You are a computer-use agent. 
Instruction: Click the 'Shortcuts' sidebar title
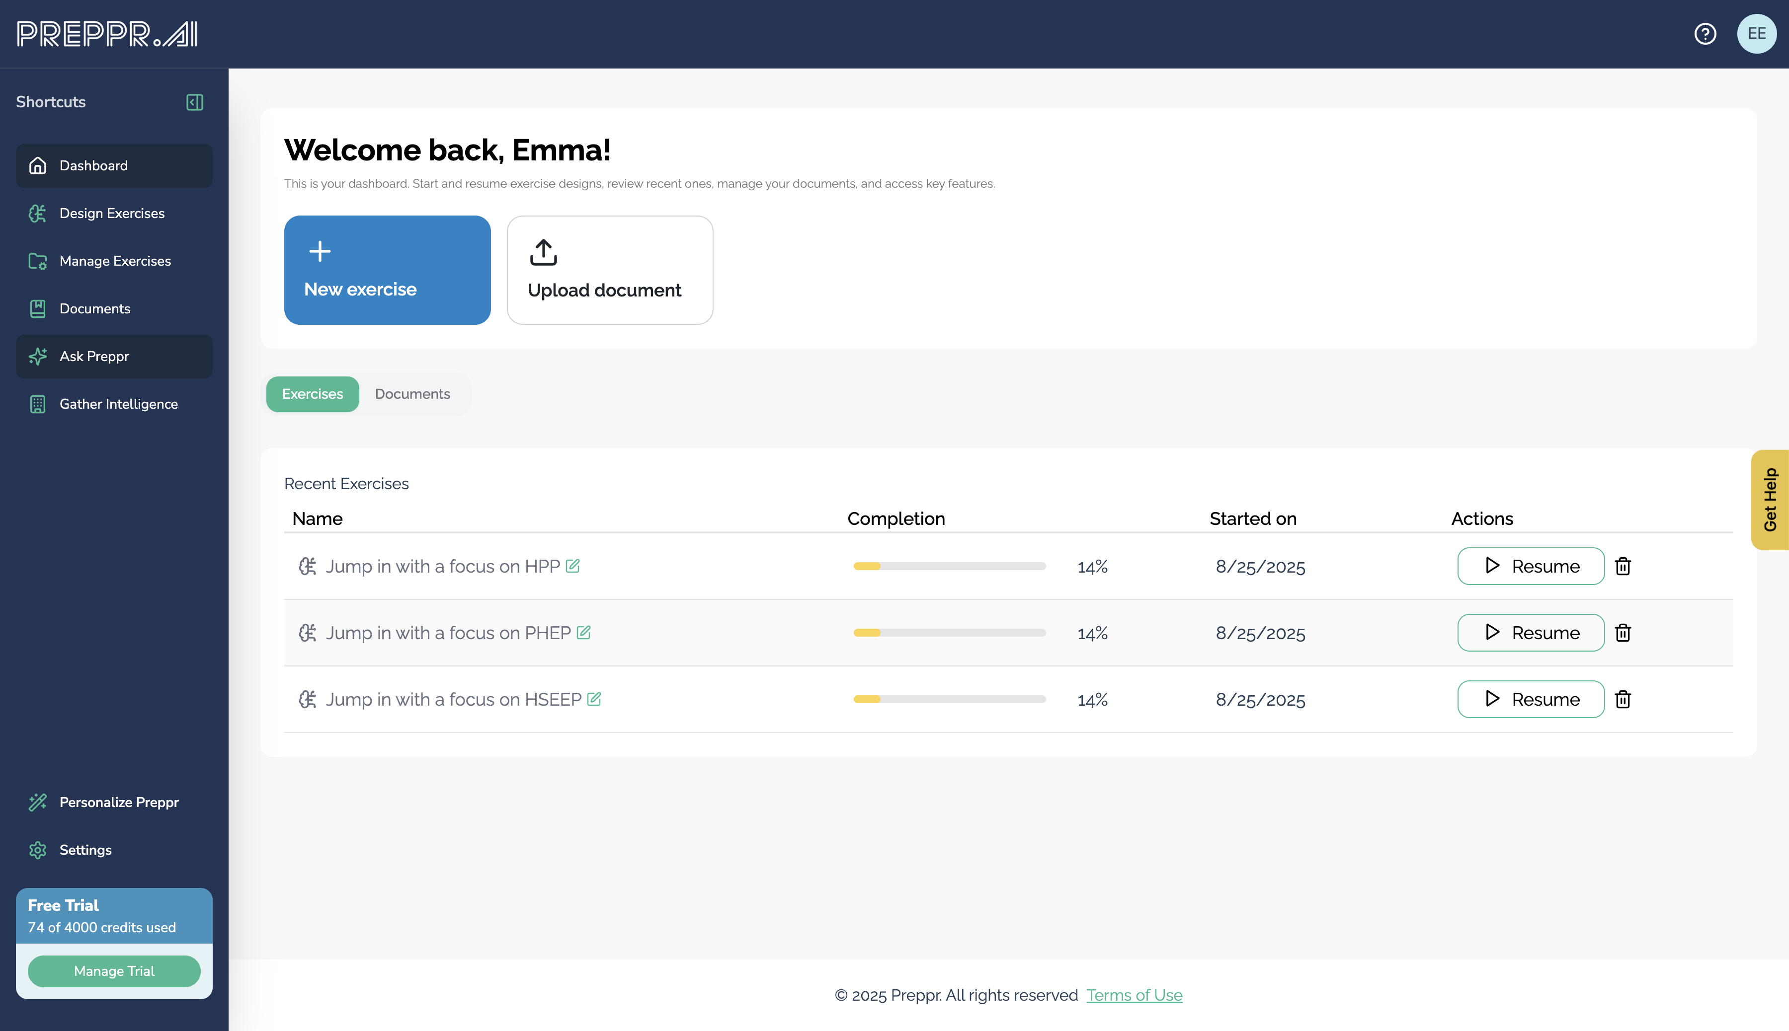[50, 102]
